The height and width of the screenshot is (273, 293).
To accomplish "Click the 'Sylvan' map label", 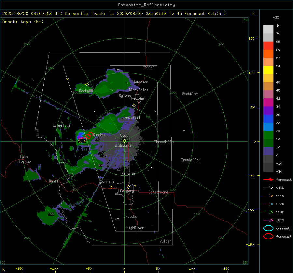I will pos(125,96).
